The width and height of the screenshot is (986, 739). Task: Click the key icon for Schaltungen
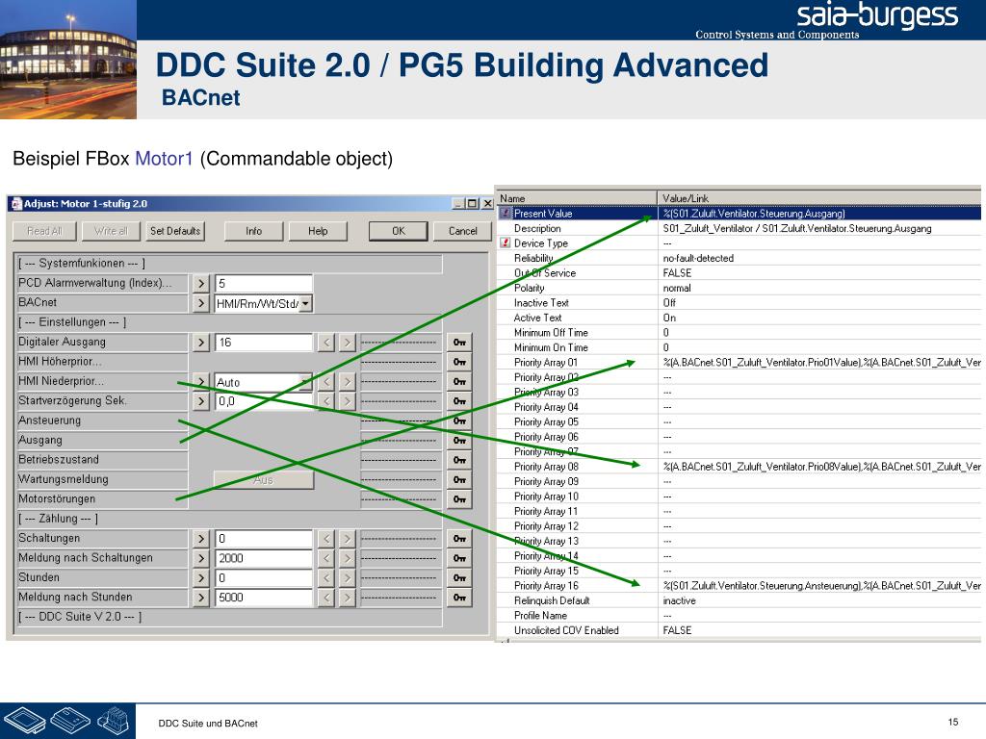(459, 539)
